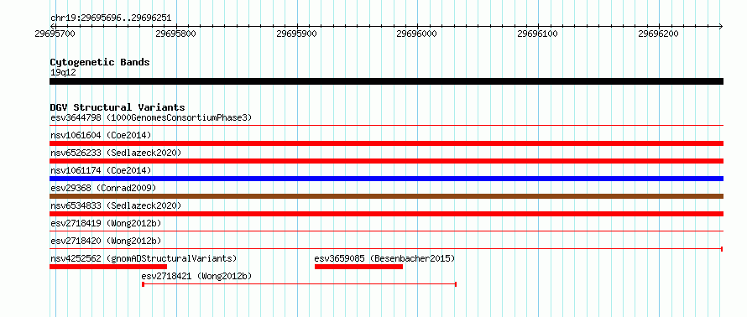Viewport: 747px width, 317px height.
Task: Open the DGV Structural Variants track title
Action: tap(118, 107)
